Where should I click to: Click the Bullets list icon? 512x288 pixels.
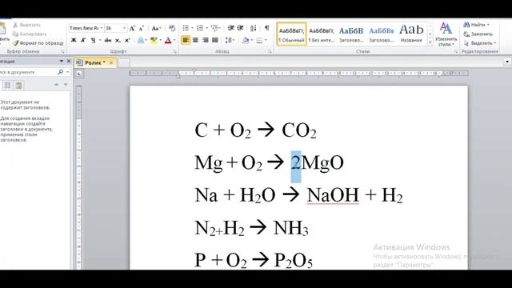186,29
